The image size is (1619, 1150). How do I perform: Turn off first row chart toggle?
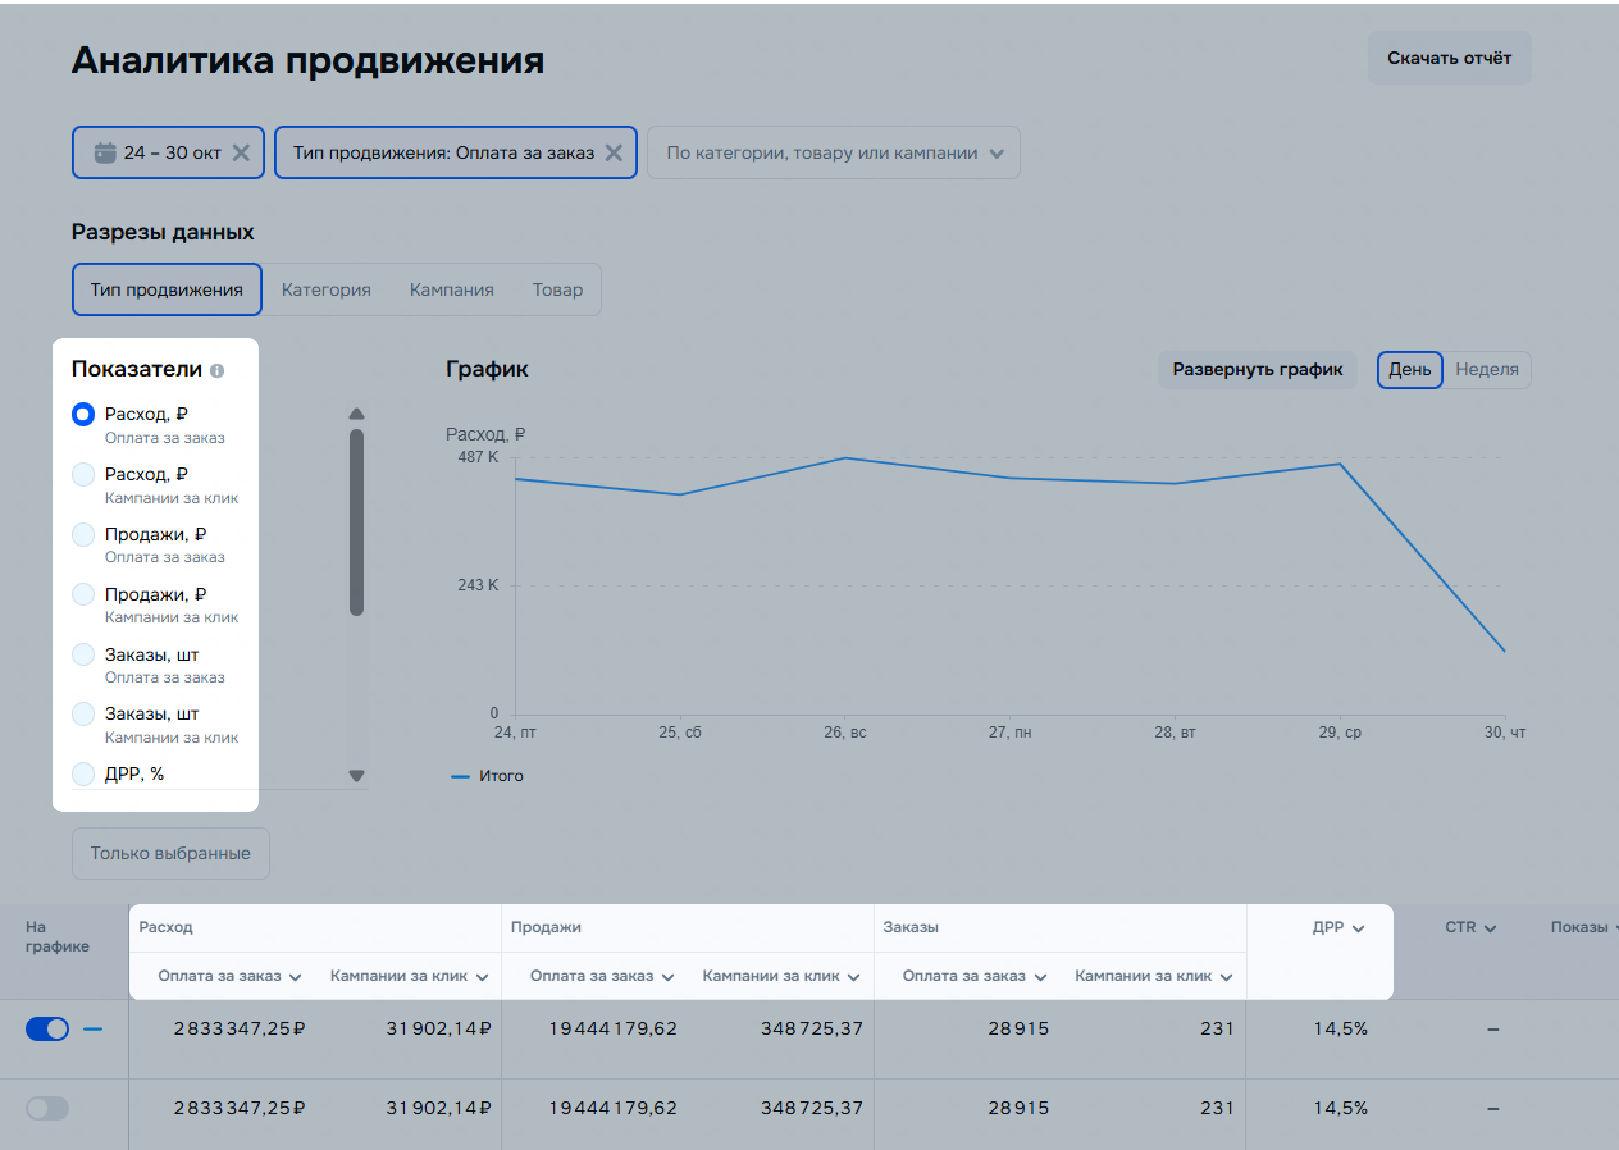[47, 1029]
